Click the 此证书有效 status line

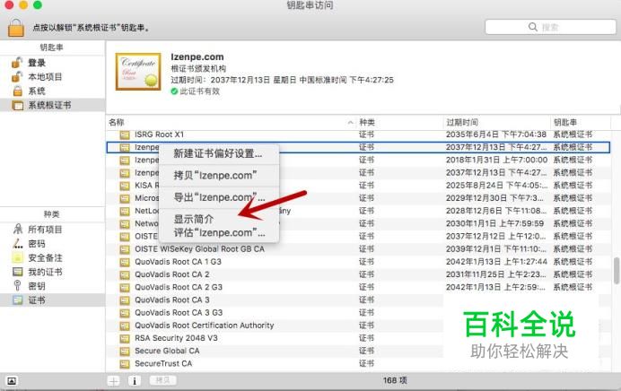[196, 91]
